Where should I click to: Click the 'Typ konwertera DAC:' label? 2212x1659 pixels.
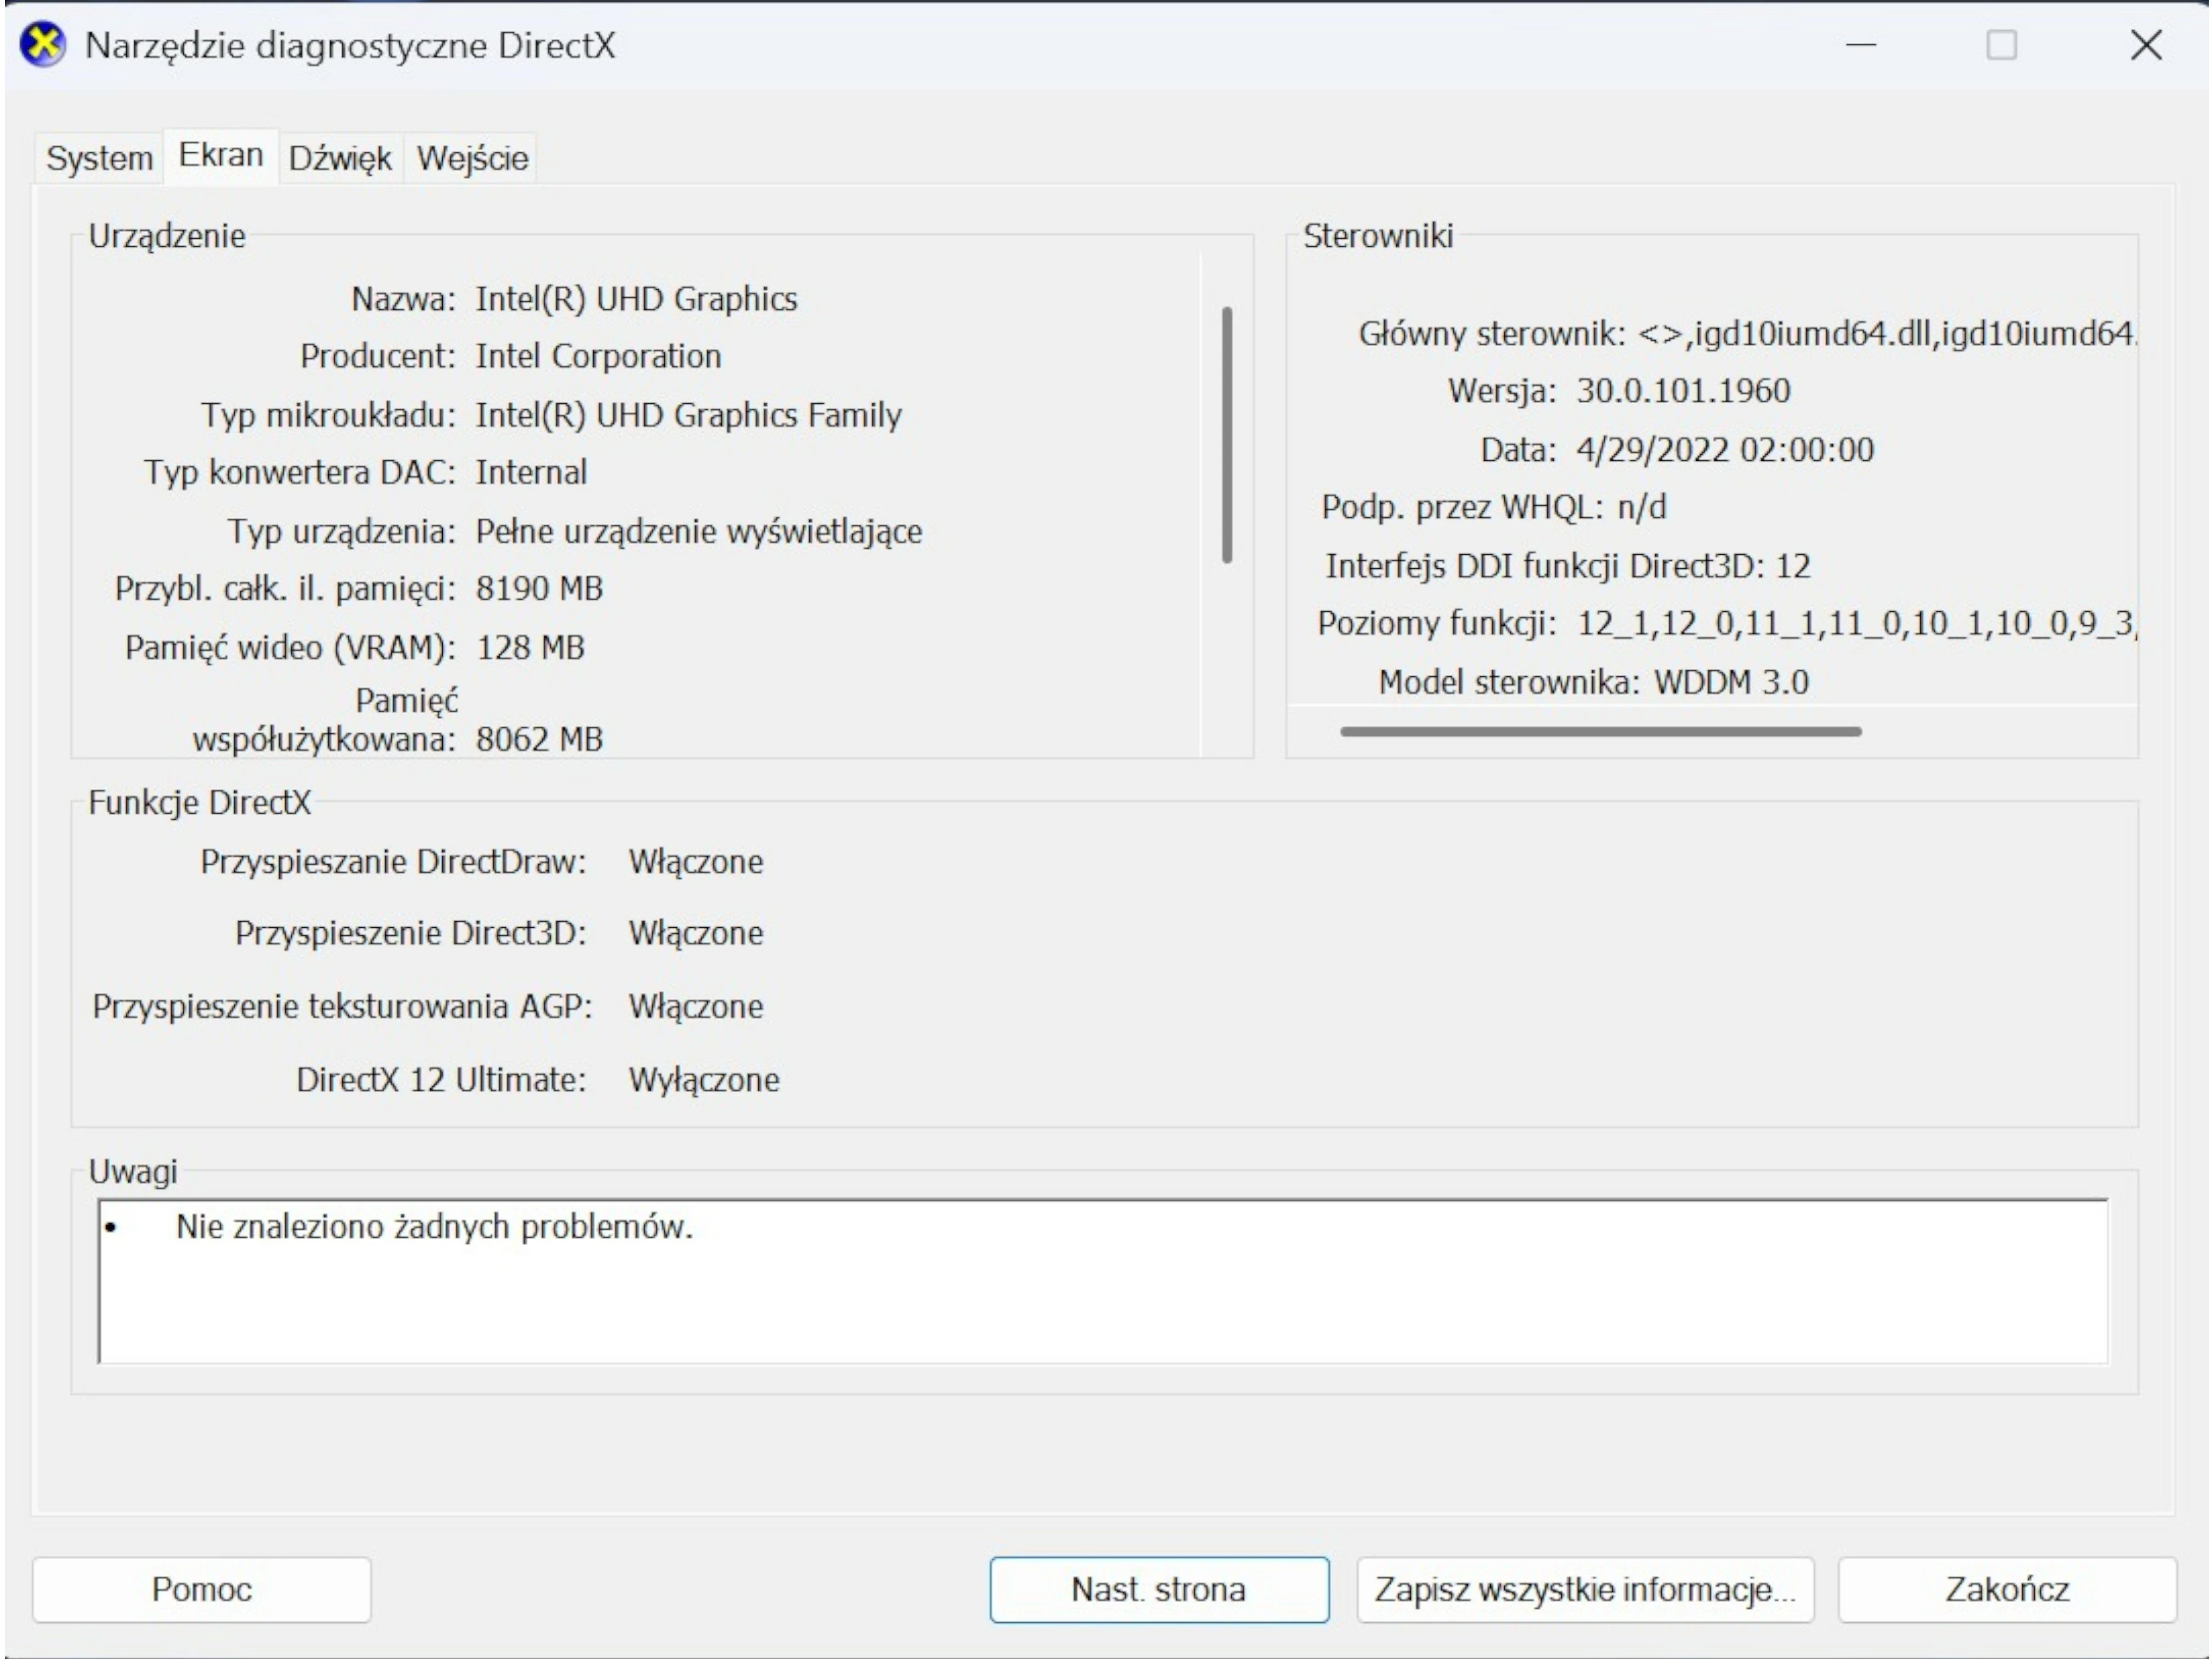click(300, 472)
